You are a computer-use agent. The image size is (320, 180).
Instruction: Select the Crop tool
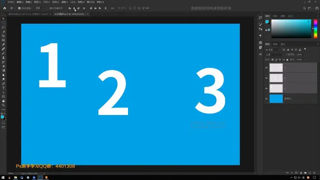pos(3,36)
